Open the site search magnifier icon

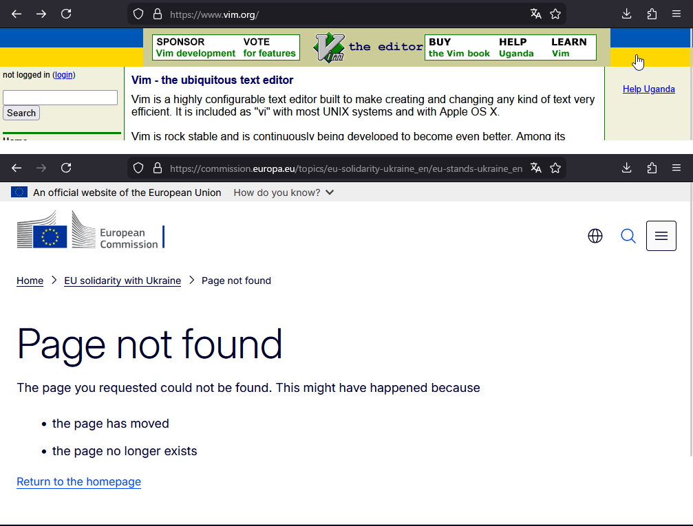(628, 236)
